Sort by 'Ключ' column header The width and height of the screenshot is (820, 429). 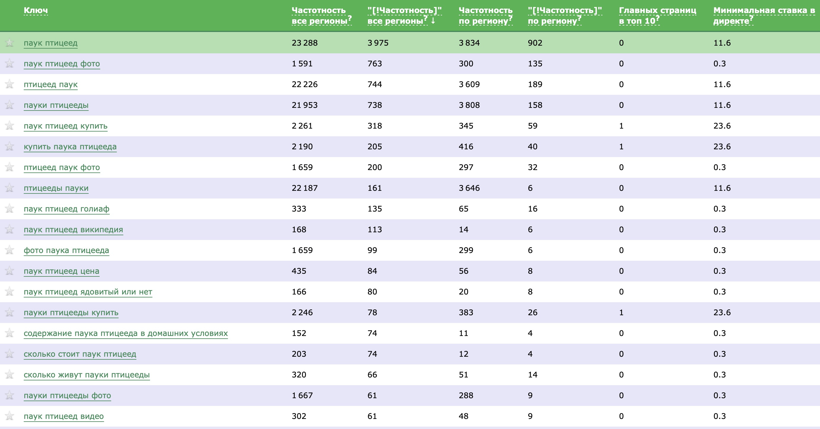(36, 10)
